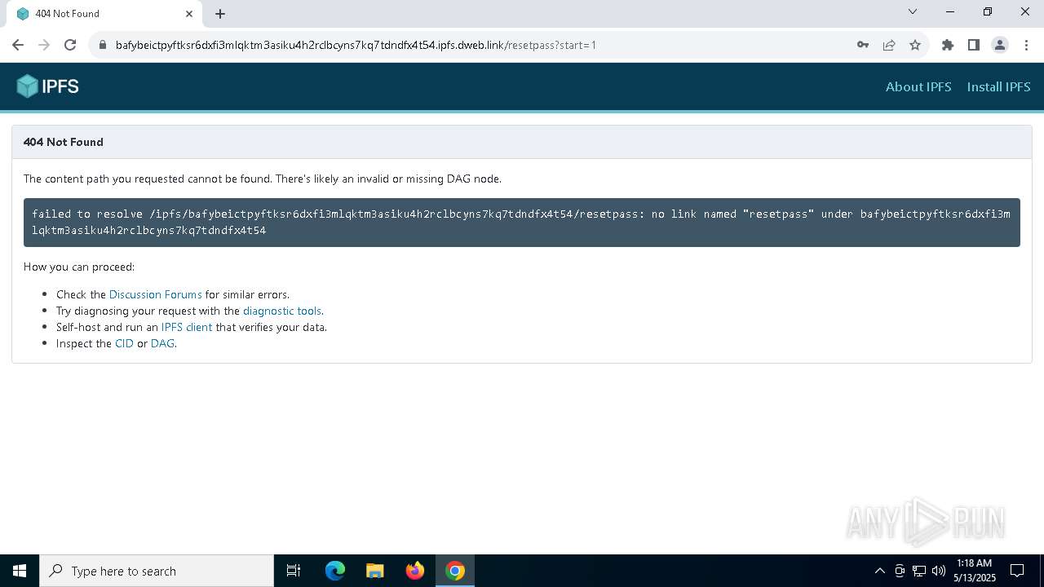Close the 404 Not Found tab
The width and height of the screenshot is (1044, 587).
(x=189, y=14)
